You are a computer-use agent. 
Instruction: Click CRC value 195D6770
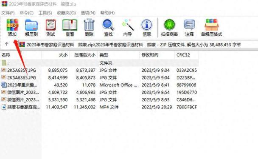pyautogui.click(x=187, y=92)
